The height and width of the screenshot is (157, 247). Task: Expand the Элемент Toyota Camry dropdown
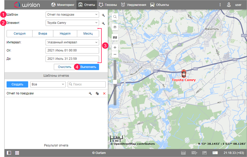pos(72,23)
